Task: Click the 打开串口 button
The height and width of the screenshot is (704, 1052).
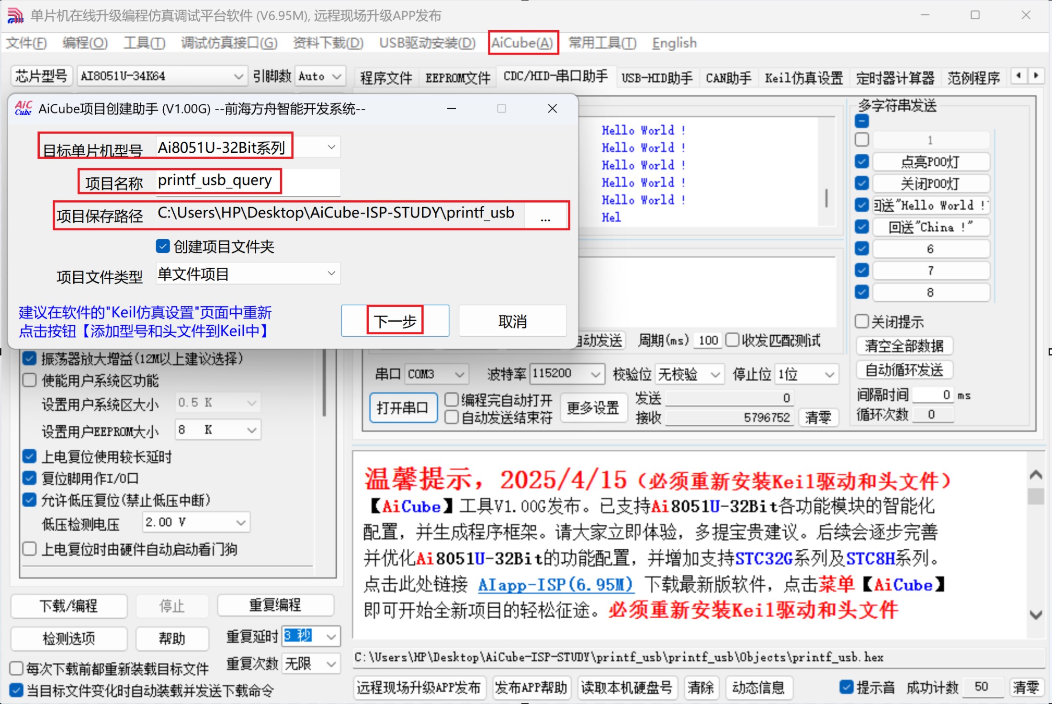Action: [403, 408]
